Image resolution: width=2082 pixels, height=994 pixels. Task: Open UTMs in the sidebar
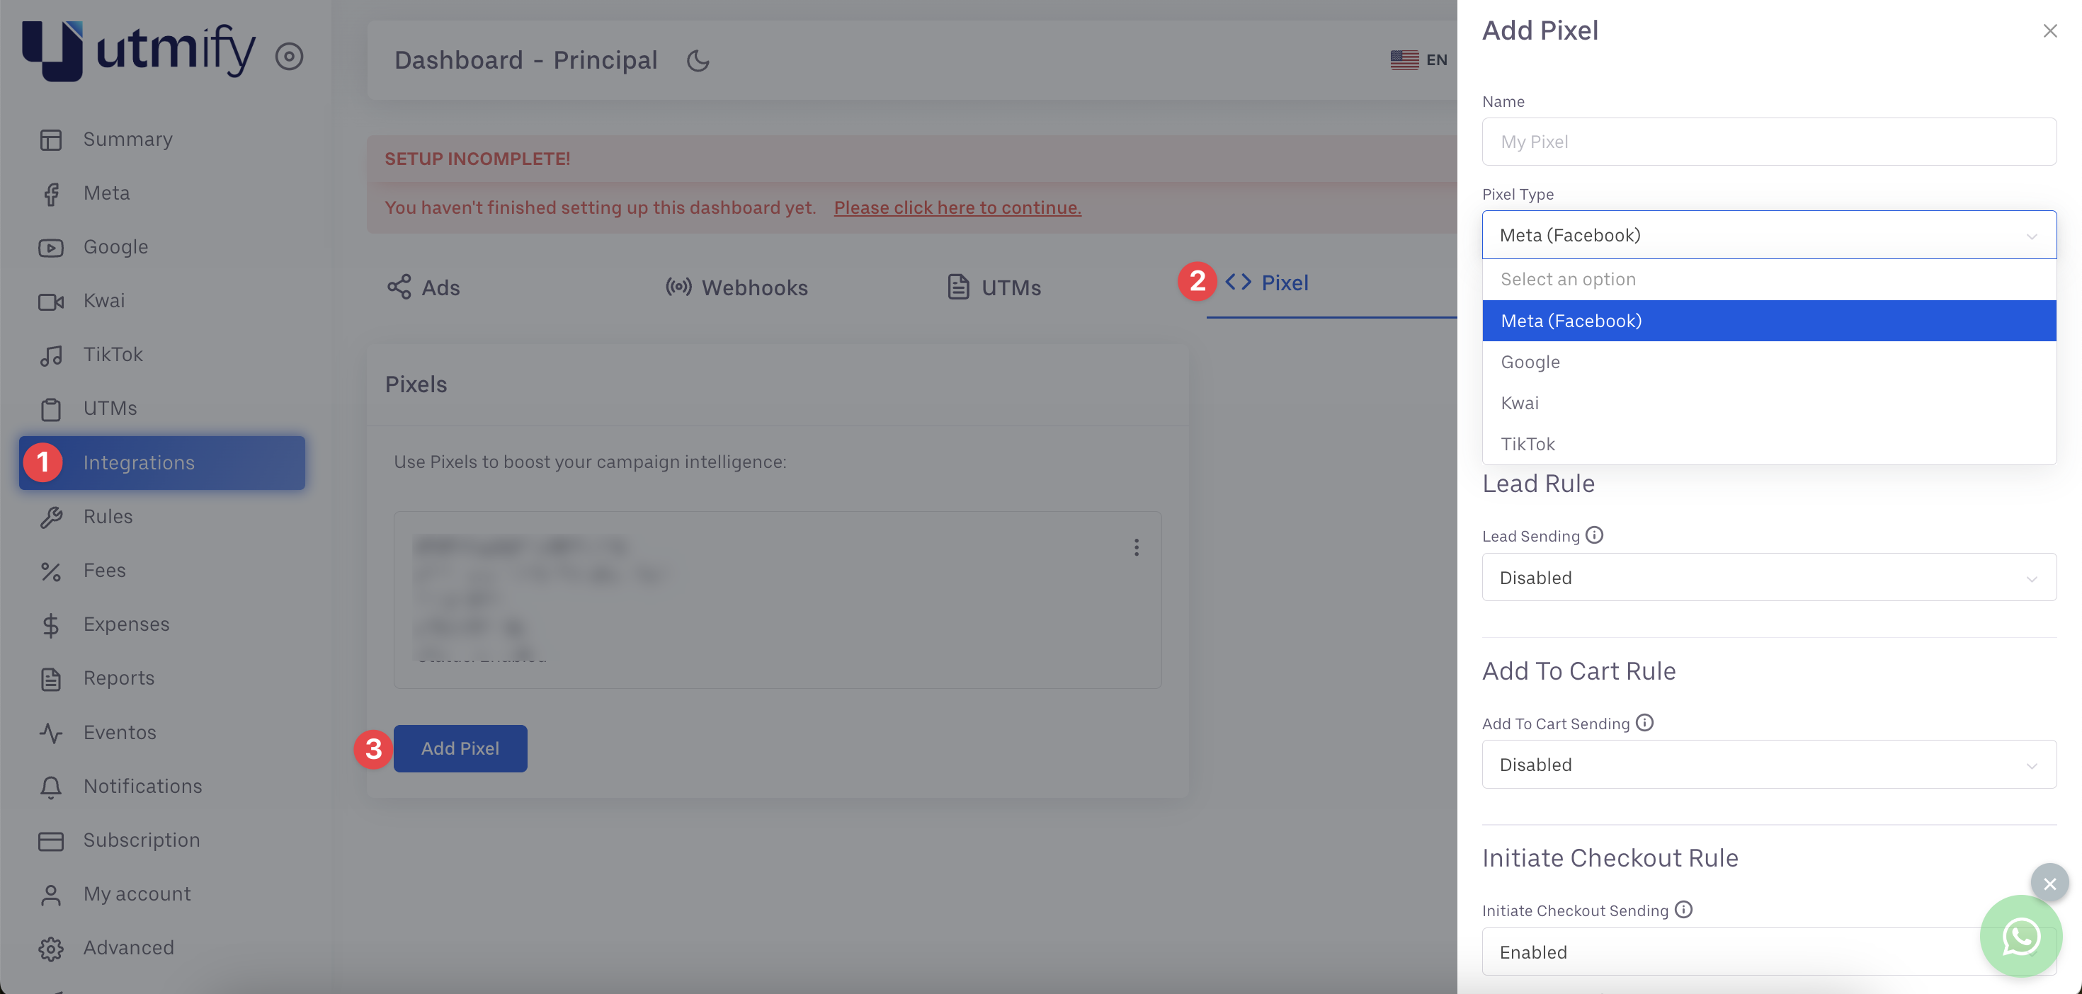[x=110, y=408]
